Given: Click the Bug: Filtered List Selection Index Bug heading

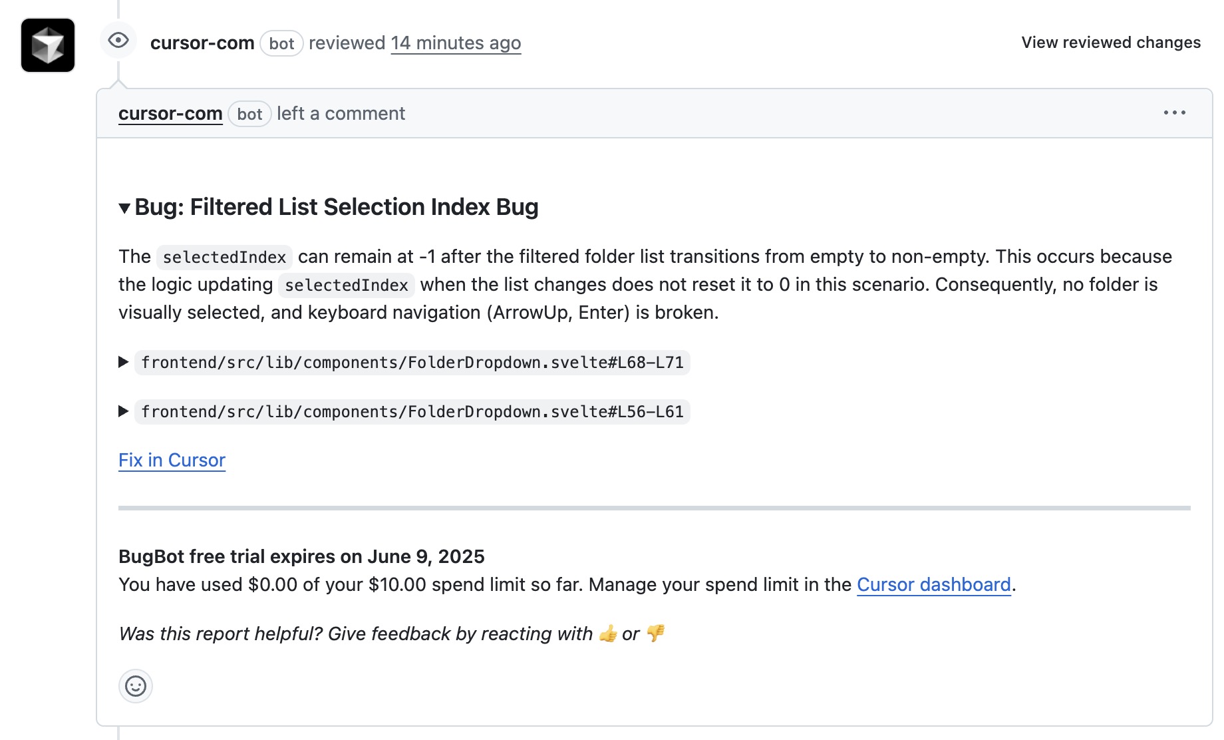Looking at the screenshot, I should pos(336,208).
